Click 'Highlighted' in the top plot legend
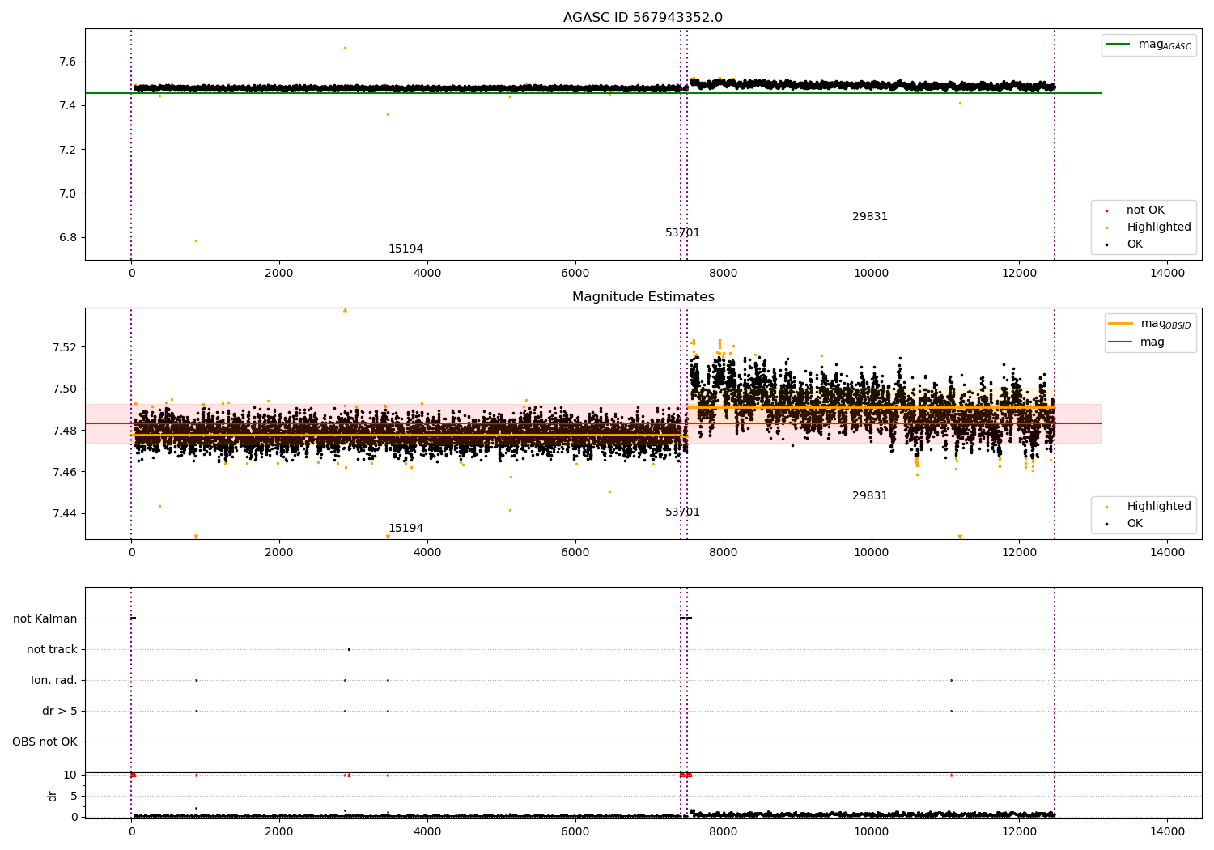1214x850 pixels. click(x=1158, y=227)
